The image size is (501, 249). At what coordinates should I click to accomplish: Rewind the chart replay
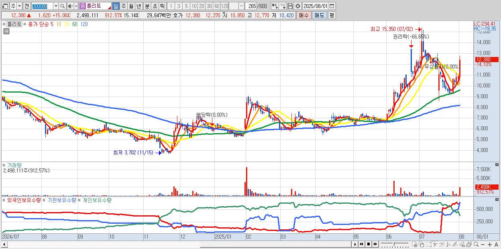click(361, 244)
